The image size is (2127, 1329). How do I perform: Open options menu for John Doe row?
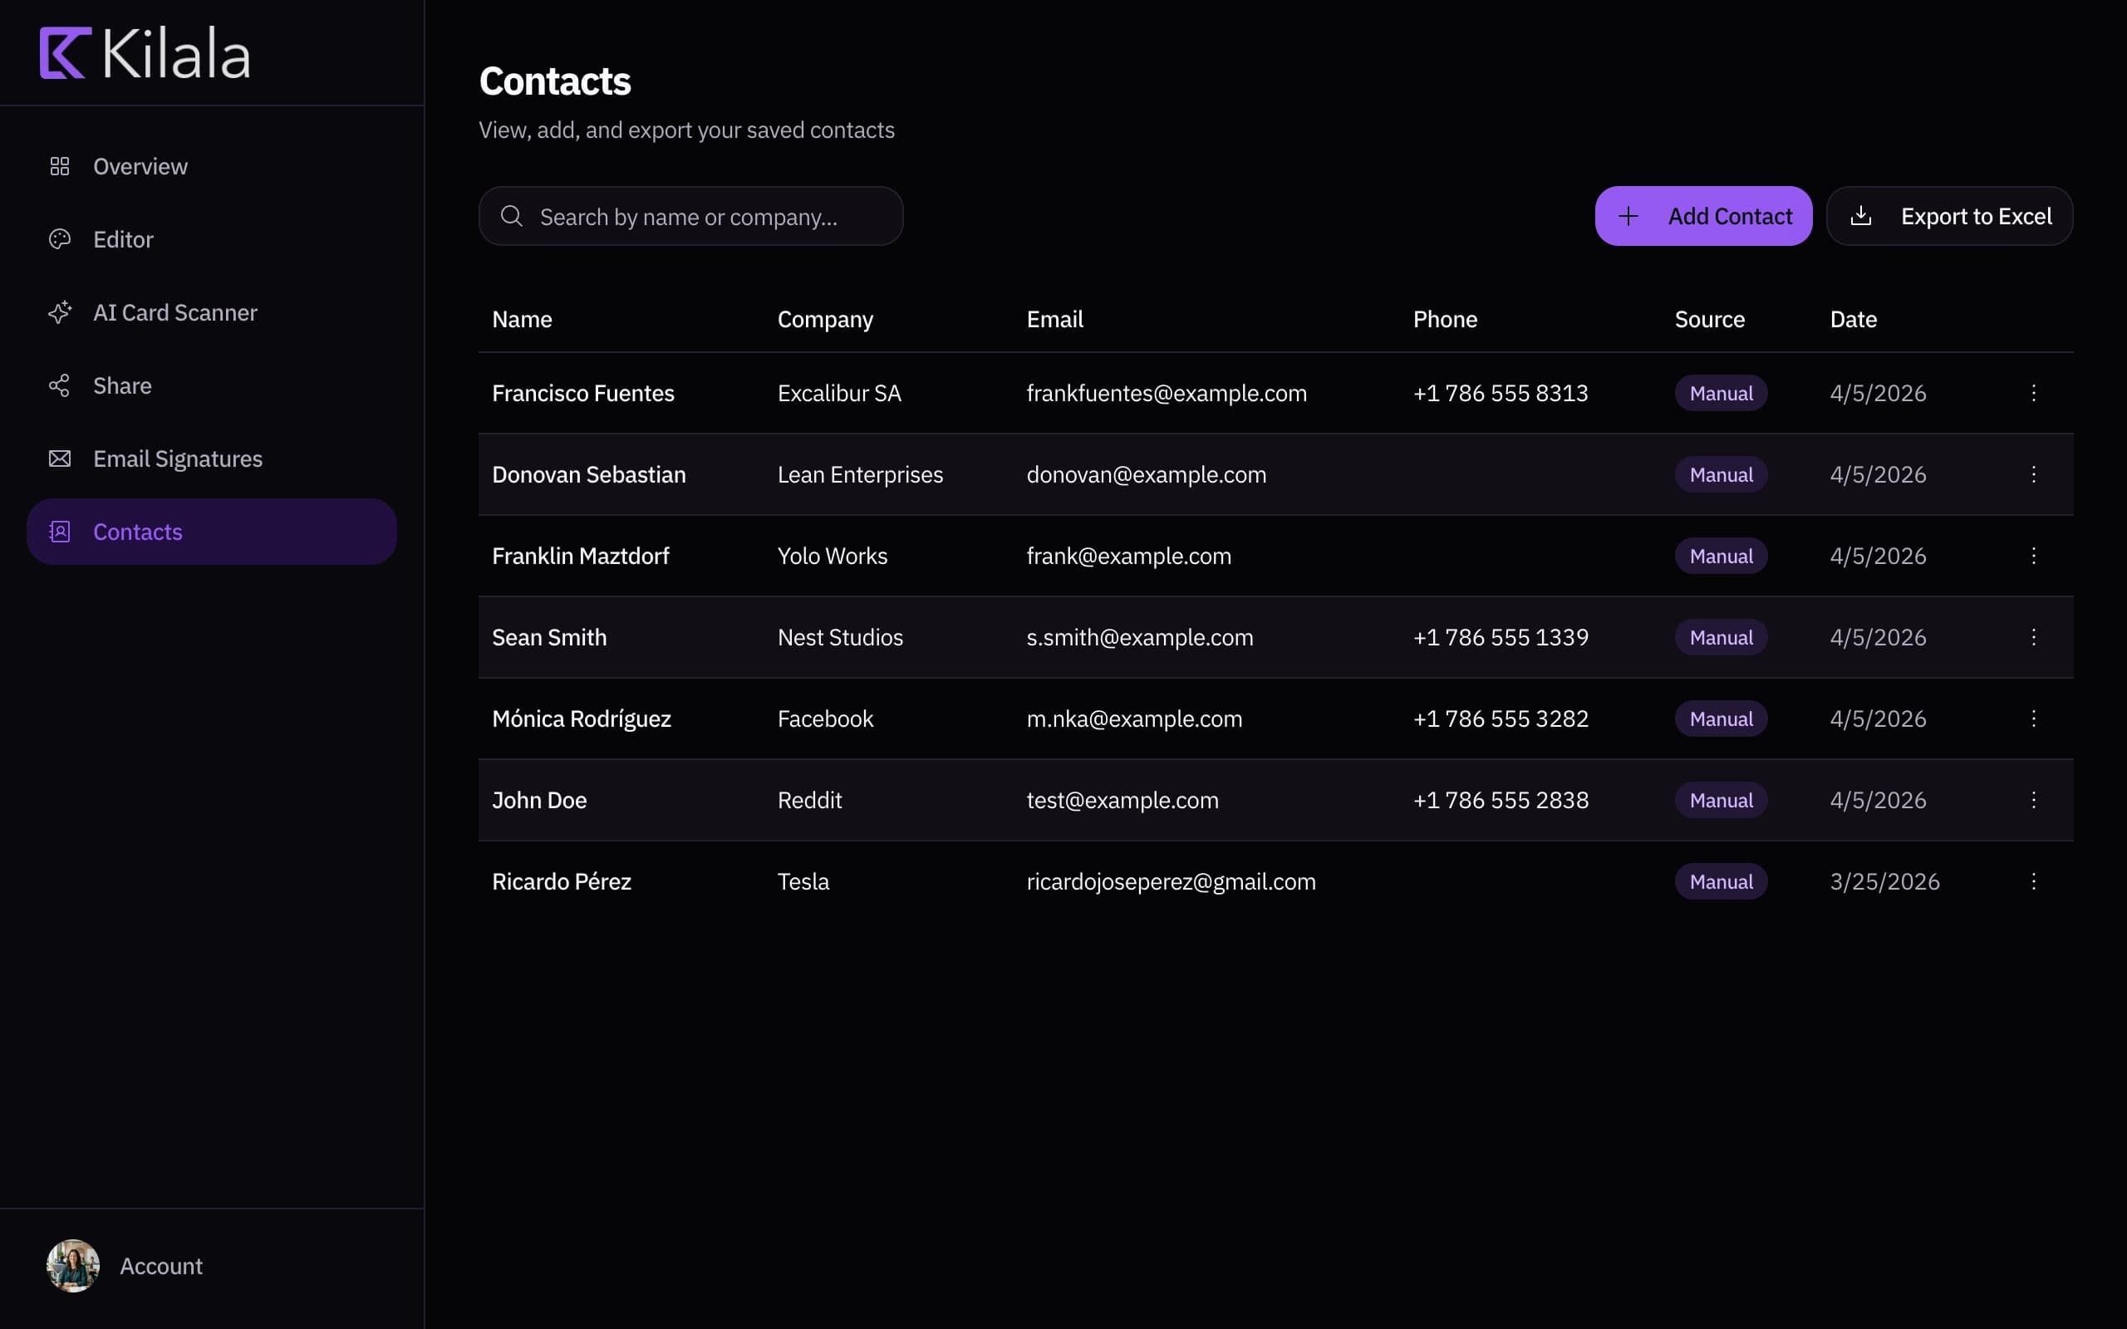pyautogui.click(x=2035, y=799)
